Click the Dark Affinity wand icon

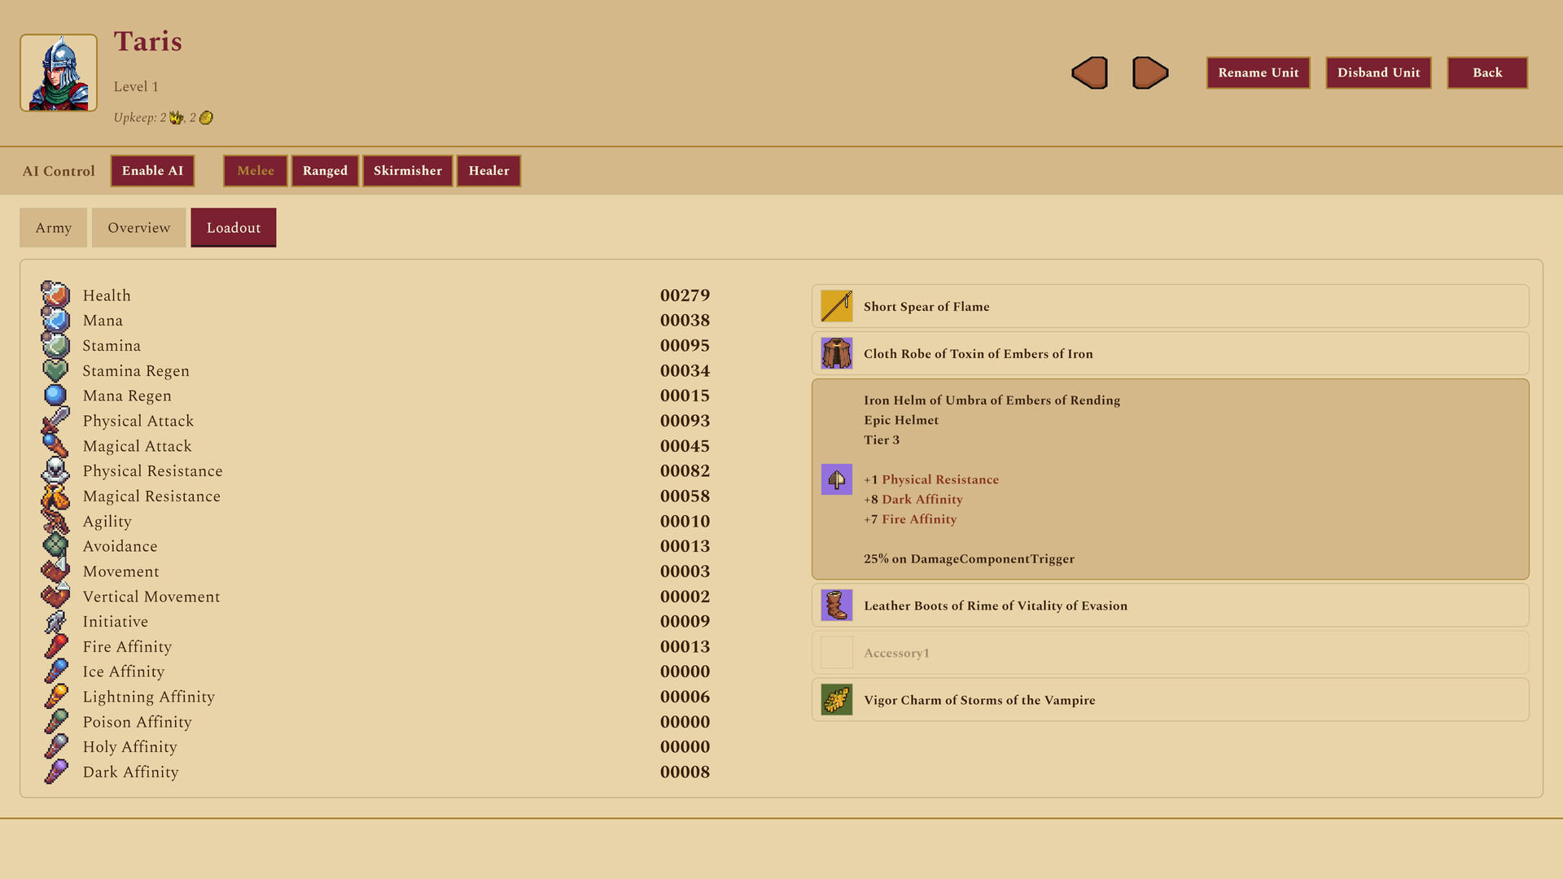tap(55, 772)
